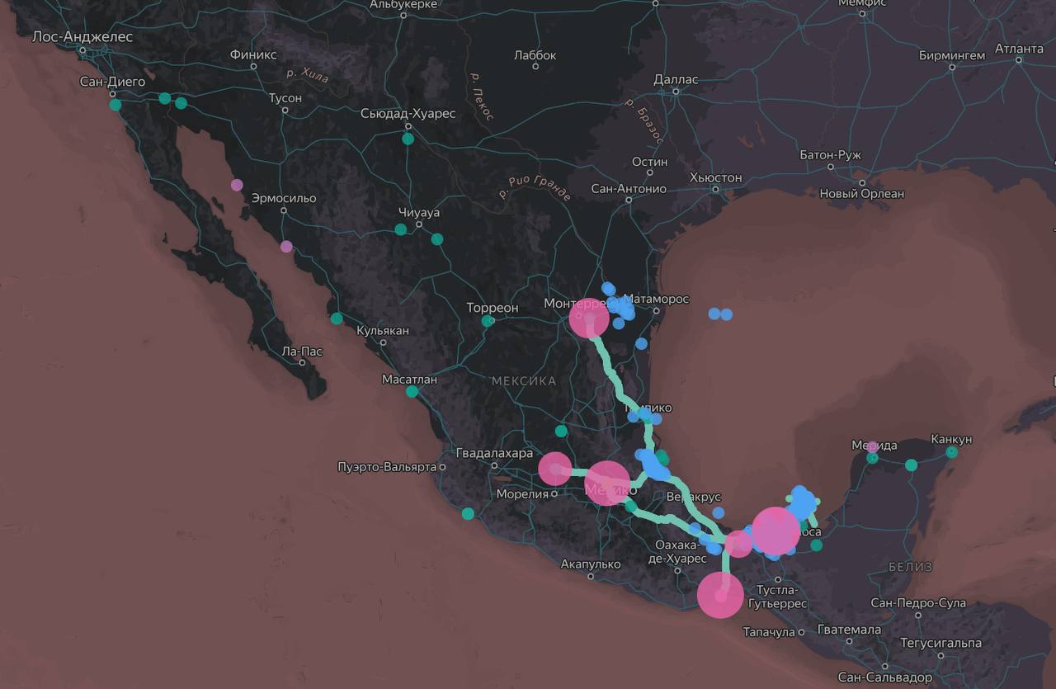Select the Сан-Педро-Сула label
The height and width of the screenshot is (689, 1056).
(918, 603)
